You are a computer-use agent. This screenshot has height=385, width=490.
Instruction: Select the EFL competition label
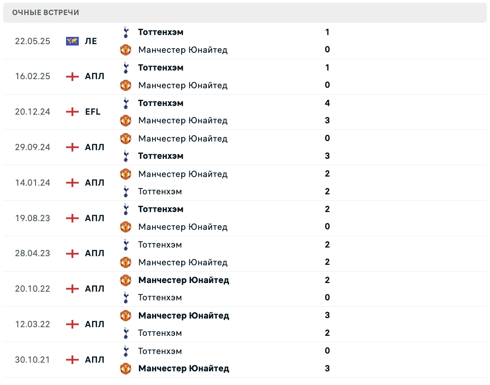[x=93, y=111]
